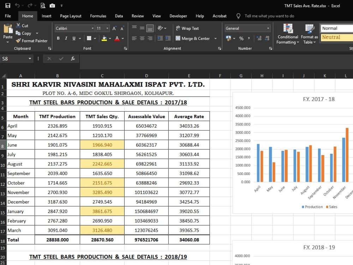This screenshot has height=265, width=353.
Task: Switch to the Insert tab
Action: (46, 16)
